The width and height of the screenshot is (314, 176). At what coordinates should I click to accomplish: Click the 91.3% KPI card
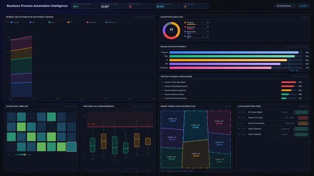pyautogui.click(x=168, y=6)
